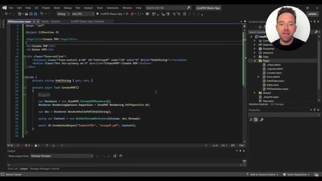The image size is (322, 181).
Task: Click the Save file icon in toolbar
Action: pos(31,14)
